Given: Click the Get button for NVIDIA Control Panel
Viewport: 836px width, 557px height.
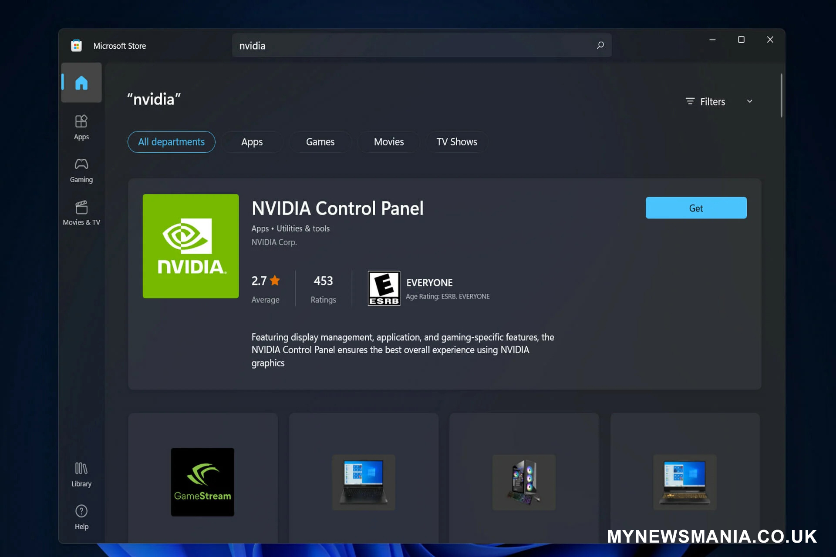Looking at the screenshot, I should [695, 208].
